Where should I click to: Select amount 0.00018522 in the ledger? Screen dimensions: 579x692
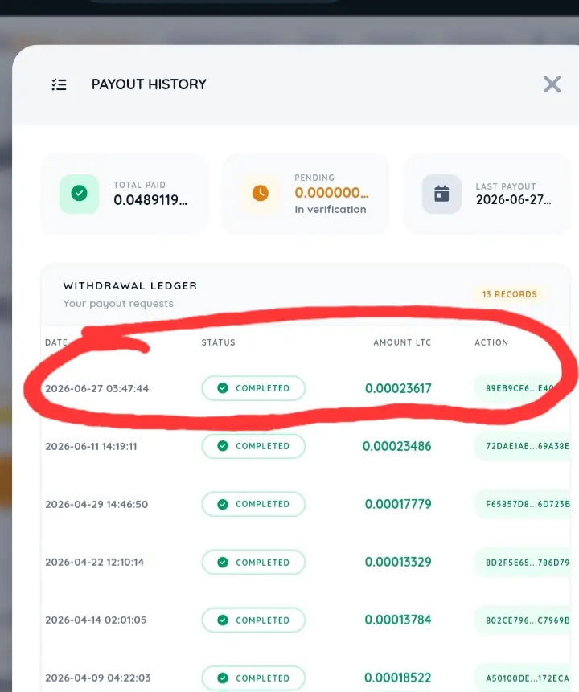coord(397,678)
